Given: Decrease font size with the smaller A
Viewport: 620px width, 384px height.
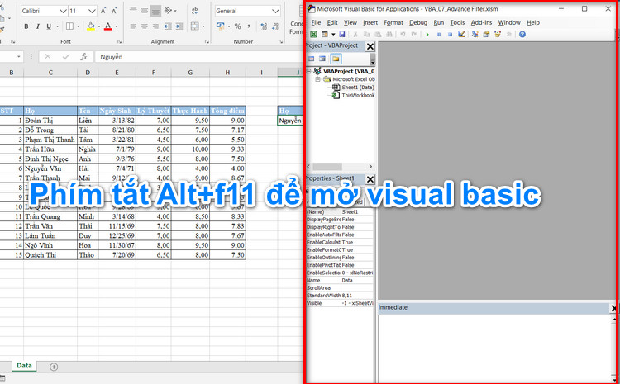Looking at the screenshot, I should click(x=114, y=11).
